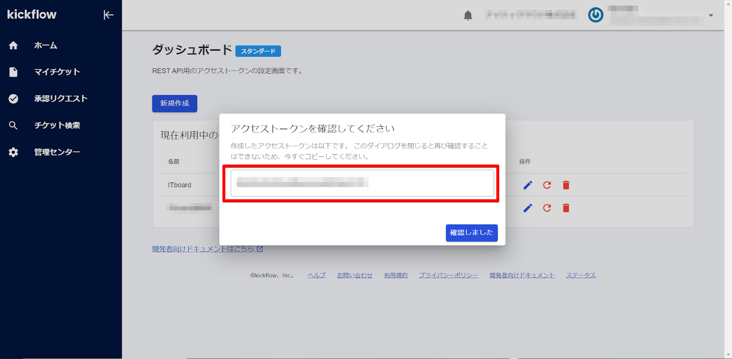Delete the ITboard access token
Viewport: 732px width, 359px height.
tap(566, 185)
